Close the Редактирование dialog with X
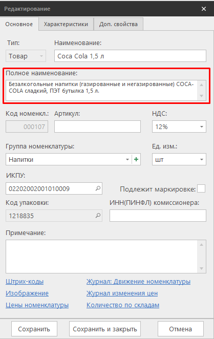The width and height of the screenshot is (214, 339). click(204, 9)
